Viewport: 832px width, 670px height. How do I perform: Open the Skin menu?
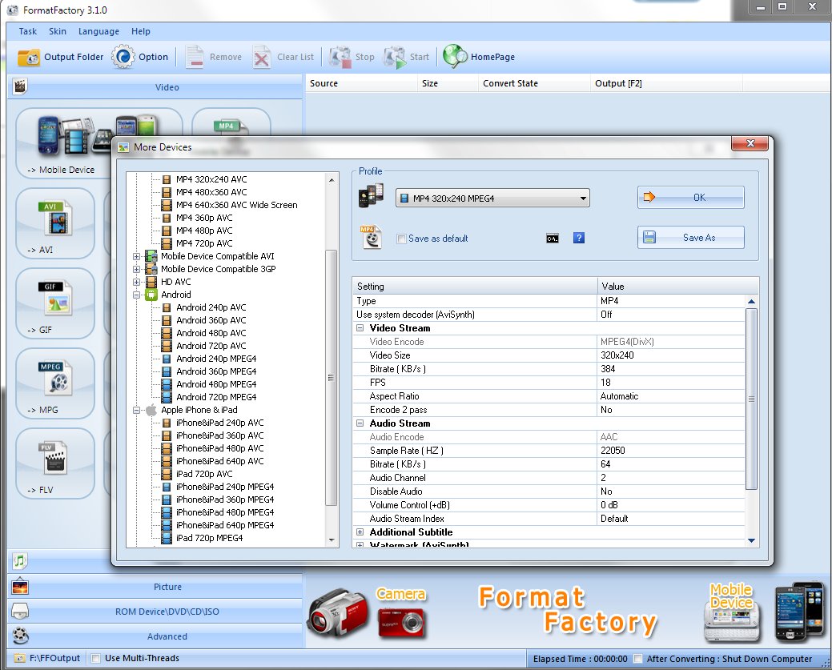pos(58,31)
